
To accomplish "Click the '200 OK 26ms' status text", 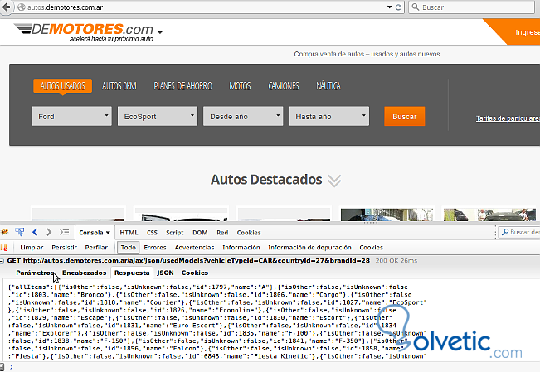I will (x=396, y=260).
